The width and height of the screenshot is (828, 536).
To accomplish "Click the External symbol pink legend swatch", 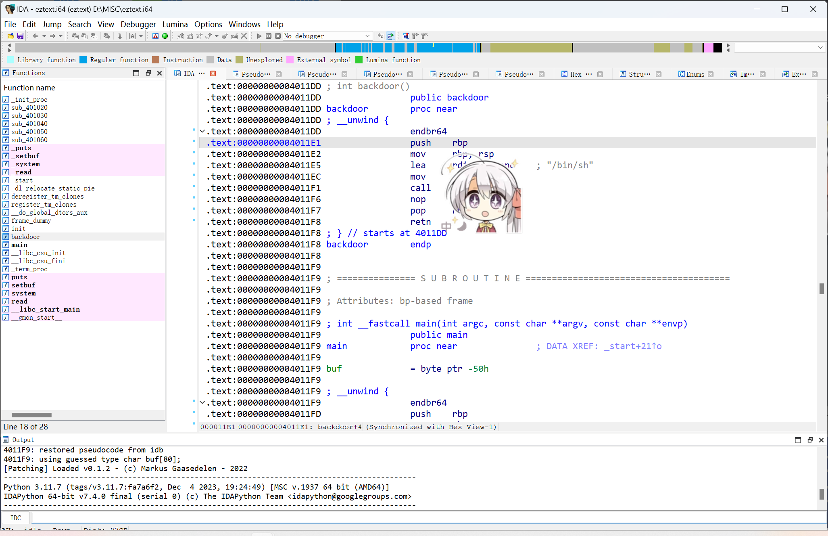I will (x=290, y=60).
